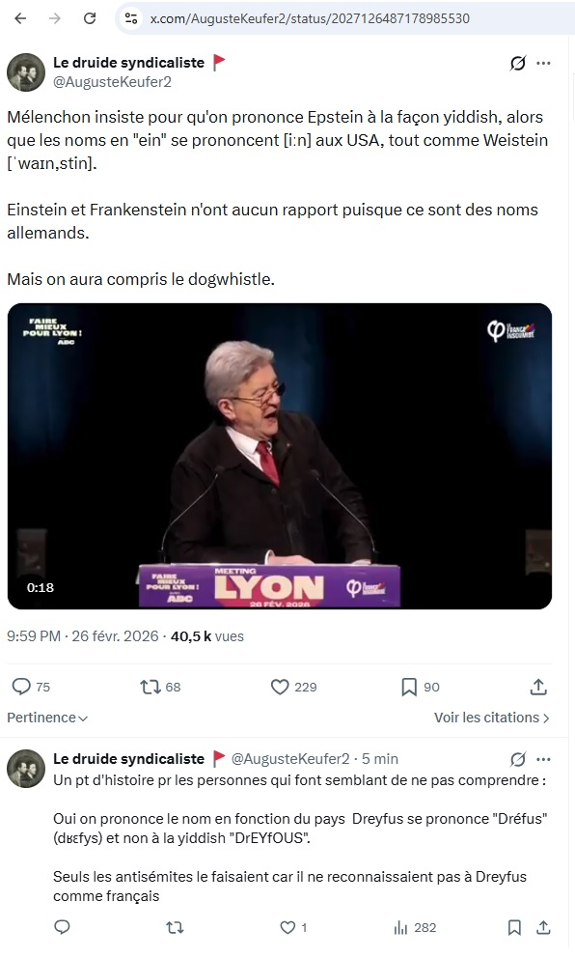Open more options on the reply post
The width and height of the screenshot is (575, 958).
[x=543, y=759]
